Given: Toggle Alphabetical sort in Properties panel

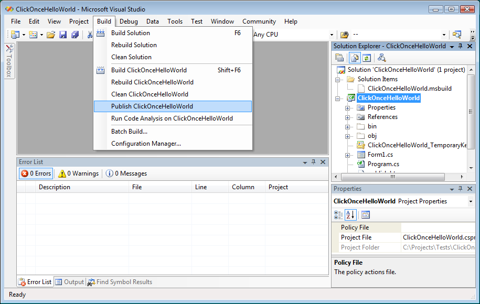Looking at the screenshot, I should [x=350, y=215].
